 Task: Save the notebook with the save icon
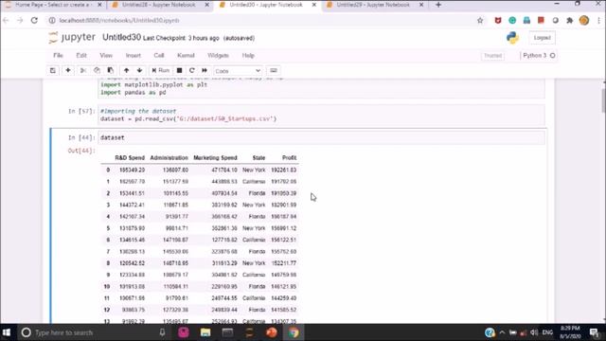coord(53,71)
